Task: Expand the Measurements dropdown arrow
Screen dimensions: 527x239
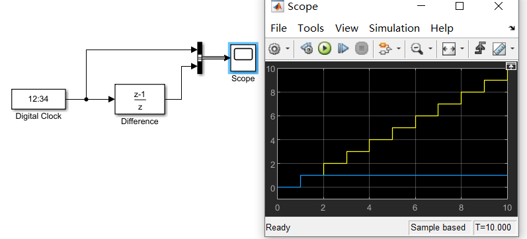Action: coord(512,49)
